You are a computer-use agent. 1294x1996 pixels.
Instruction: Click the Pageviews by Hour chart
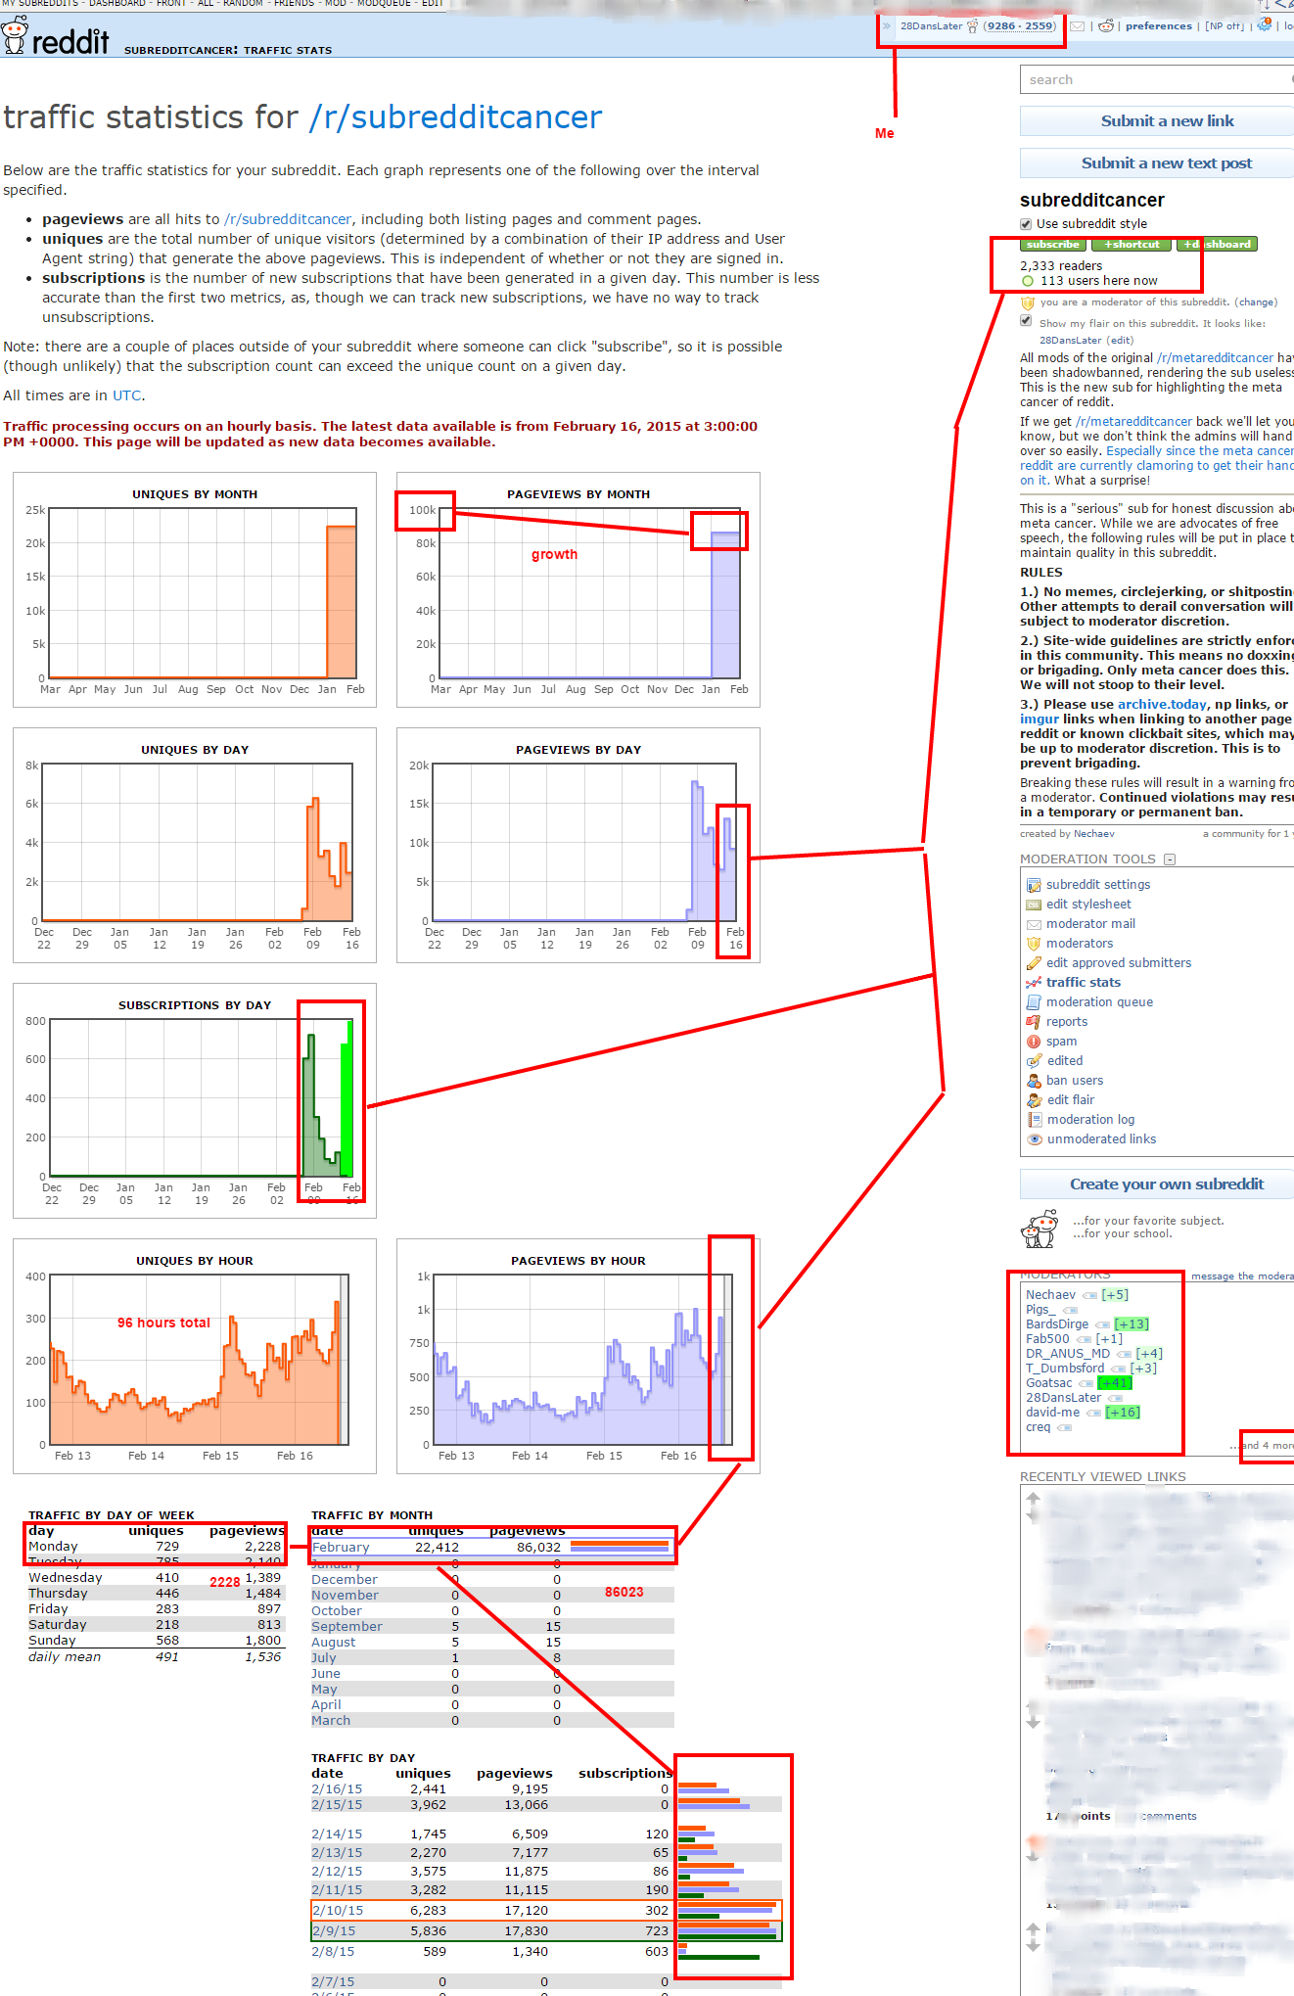[578, 1356]
